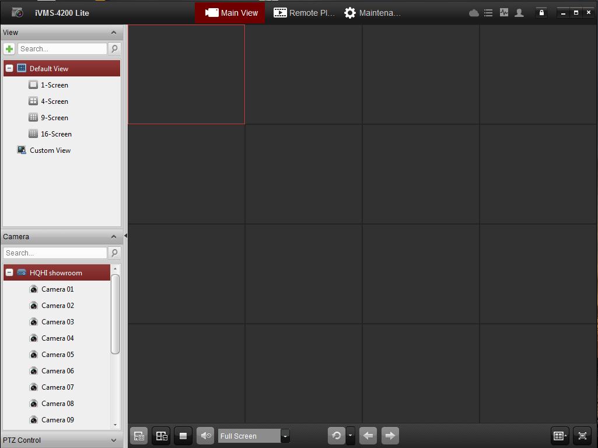Go to previous page arrow

(368, 435)
